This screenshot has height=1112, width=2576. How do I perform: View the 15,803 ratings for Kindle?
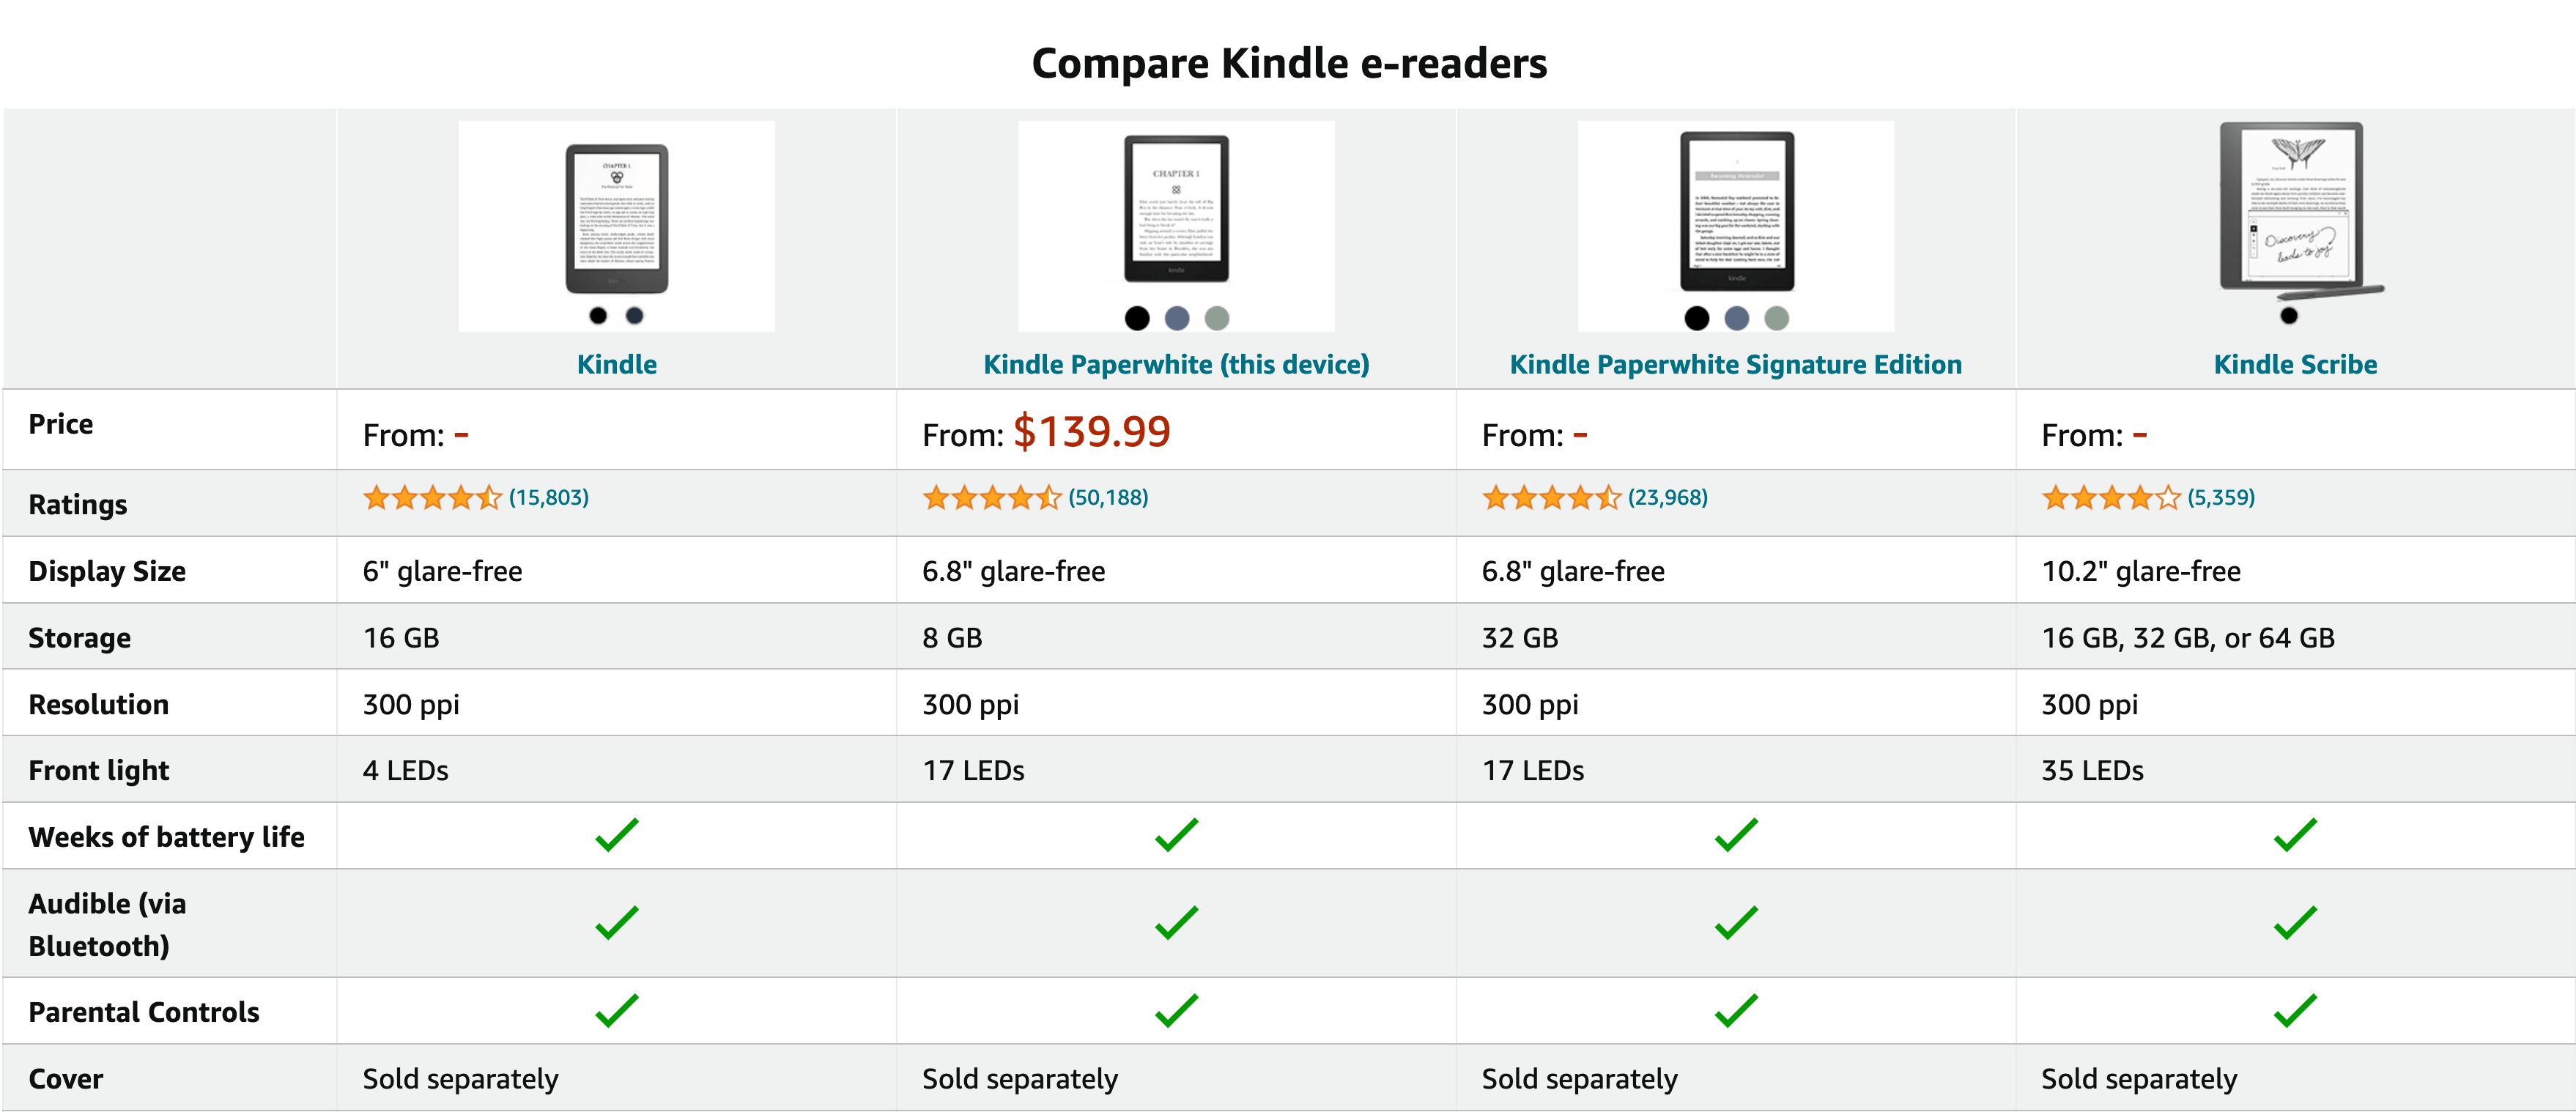549,497
